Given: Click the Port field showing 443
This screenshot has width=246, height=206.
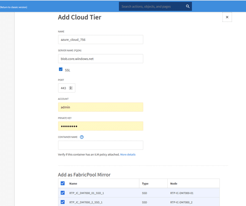Looking at the screenshot, I should pos(66,88).
